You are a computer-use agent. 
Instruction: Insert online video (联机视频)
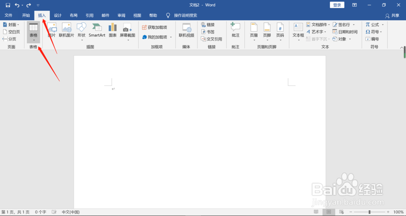coord(186,30)
